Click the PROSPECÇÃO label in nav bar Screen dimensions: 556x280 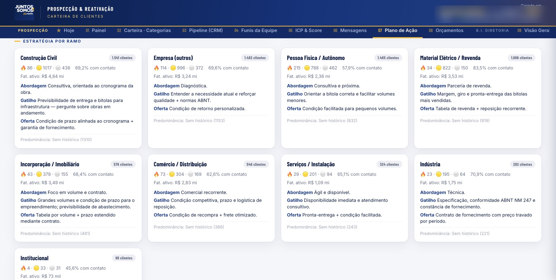[x=33, y=30]
